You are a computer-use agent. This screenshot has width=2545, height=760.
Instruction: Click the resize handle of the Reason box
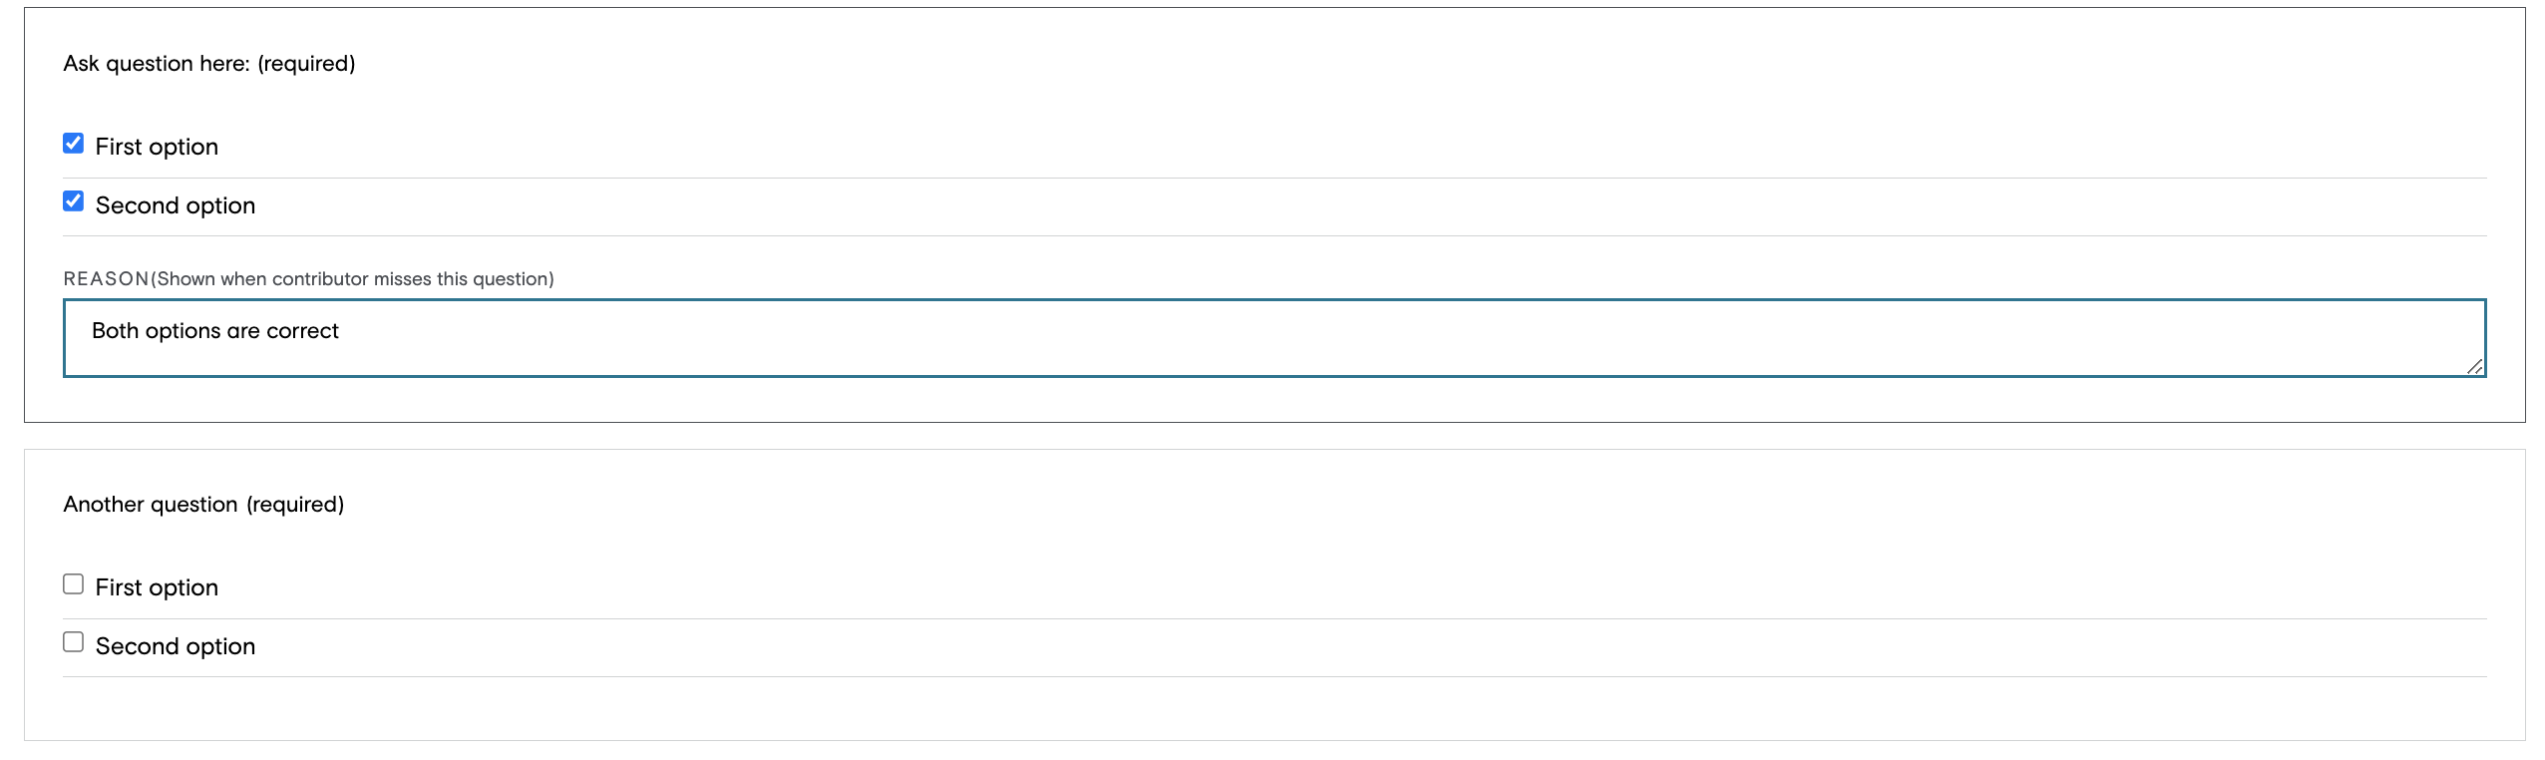point(2474,366)
